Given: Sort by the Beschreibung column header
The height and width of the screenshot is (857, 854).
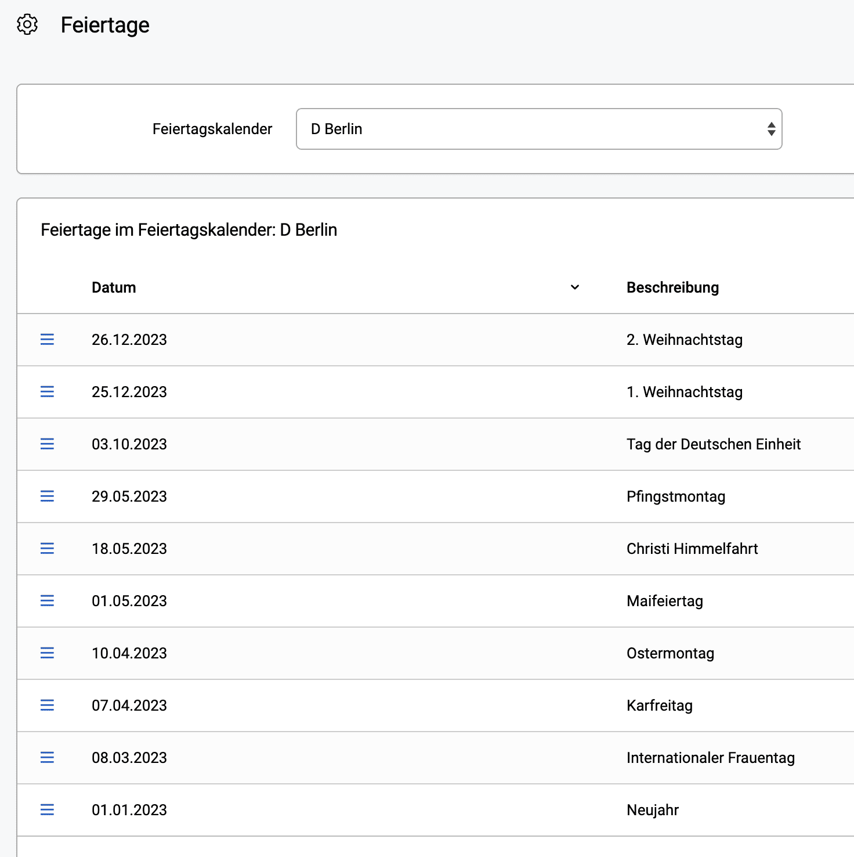Looking at the screenshot, I should pos(672,287).
